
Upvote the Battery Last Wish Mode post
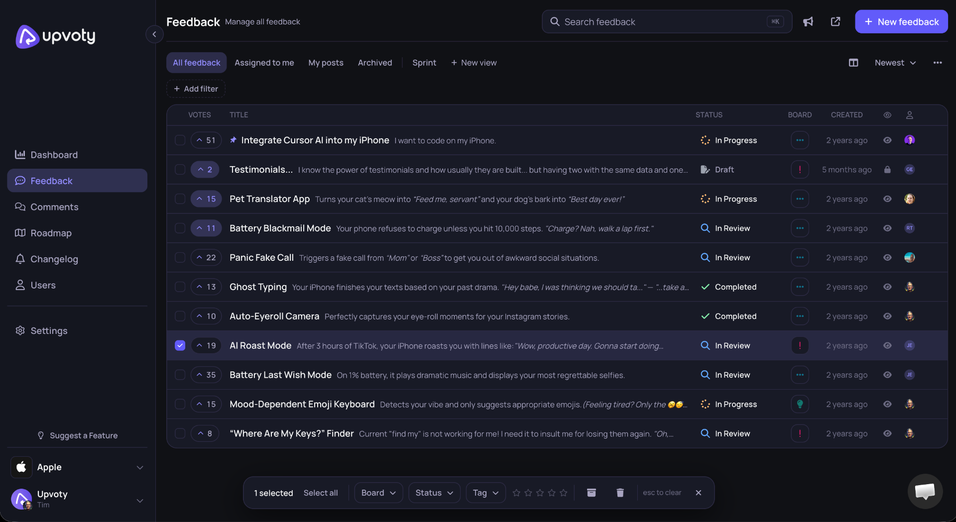click(x=206, y=375)
